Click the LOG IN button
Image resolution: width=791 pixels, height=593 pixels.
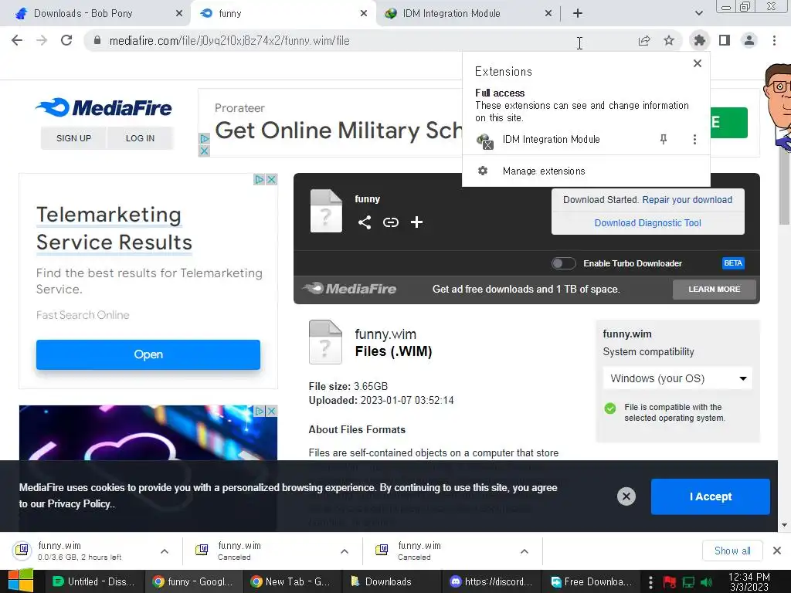click(x=140, y=138)
